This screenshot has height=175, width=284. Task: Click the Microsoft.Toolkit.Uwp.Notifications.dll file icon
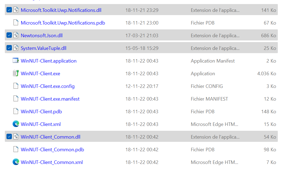[x=16, y=10]
